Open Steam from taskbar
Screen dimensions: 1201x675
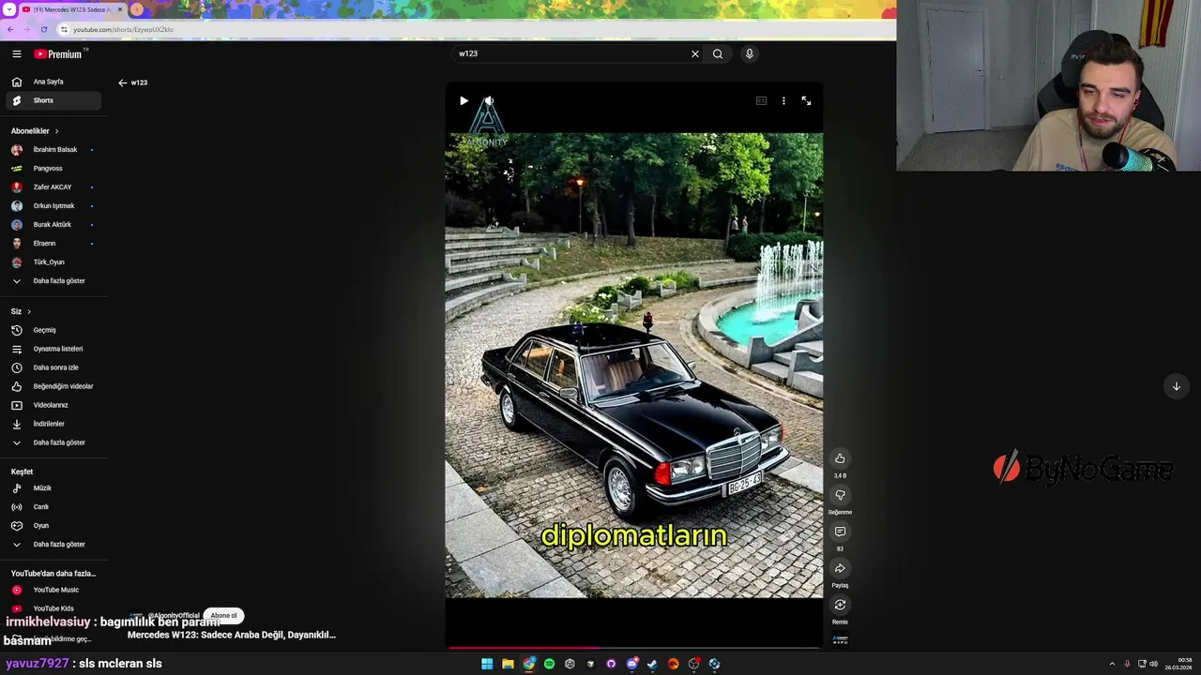(x=652, y=664)
